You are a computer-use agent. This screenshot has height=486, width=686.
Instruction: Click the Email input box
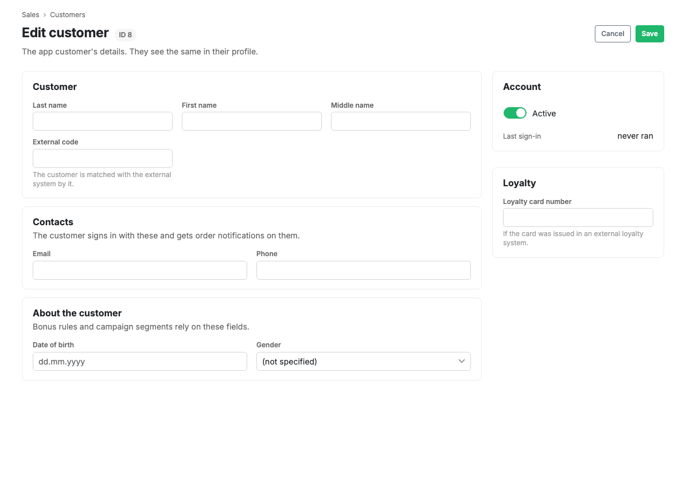tap(139, 270)
